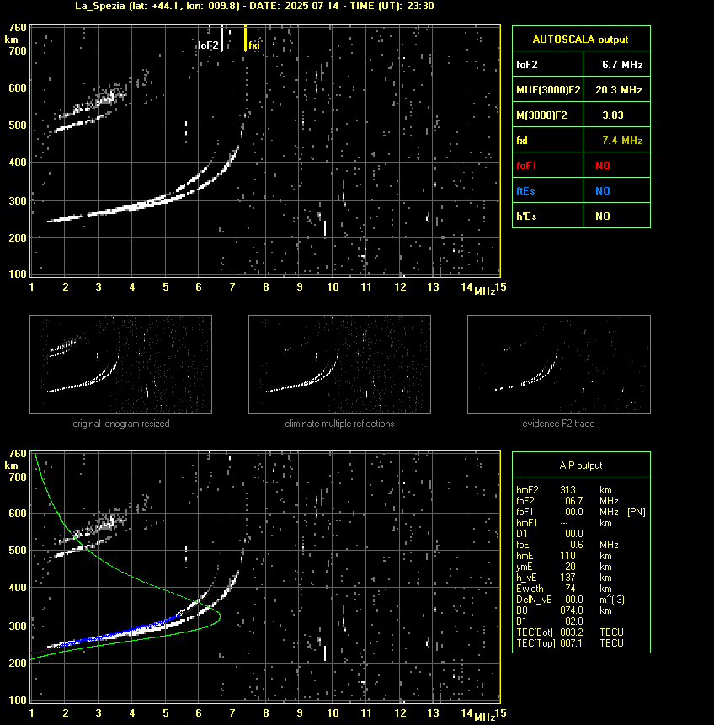
Task: Select the AIP output header
Action: (x=581, y=465)
